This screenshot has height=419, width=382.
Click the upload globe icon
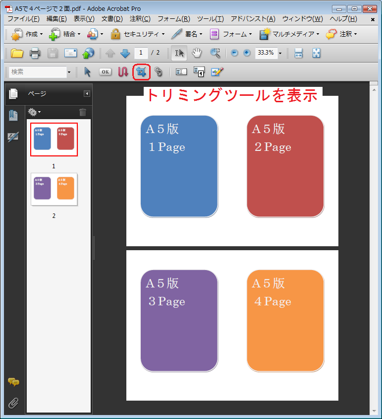pyautogui.click(x=88, y=53)
